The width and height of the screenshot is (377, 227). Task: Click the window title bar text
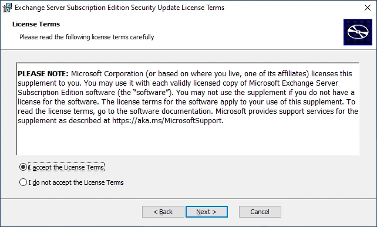[119, 8]
